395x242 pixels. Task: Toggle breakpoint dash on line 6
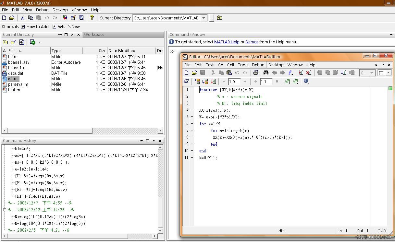click(192, 124)
